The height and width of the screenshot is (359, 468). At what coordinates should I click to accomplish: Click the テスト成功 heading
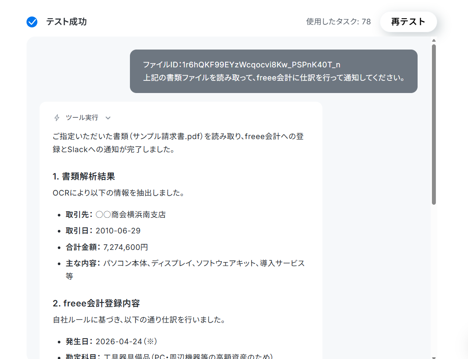click(x=66, y=22)
